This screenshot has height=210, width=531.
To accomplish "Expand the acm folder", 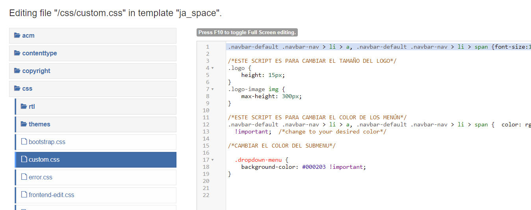I will pyautogui.click(x=28, y=36).
